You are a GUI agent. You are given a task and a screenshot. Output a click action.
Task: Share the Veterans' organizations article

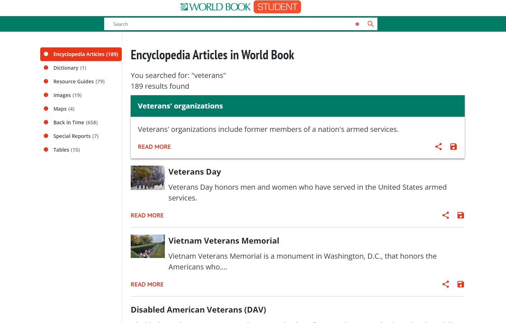(x=438, y=147)
